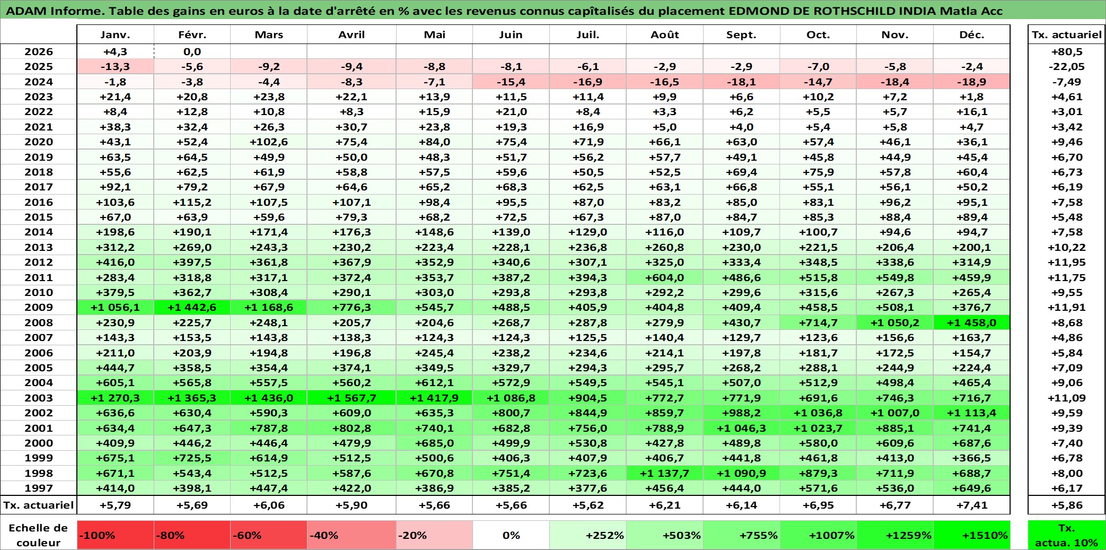Click the +11,95 actuarial rate for 2012

1067,262
